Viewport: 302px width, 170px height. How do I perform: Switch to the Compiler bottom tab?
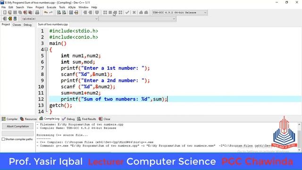click(x=9, y=119)
